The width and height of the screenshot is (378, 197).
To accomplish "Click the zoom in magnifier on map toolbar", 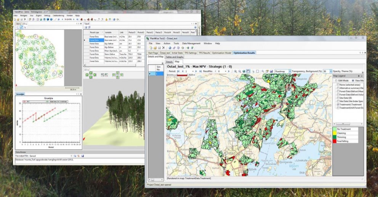I will pyautogui.click(x=235, y=71).
